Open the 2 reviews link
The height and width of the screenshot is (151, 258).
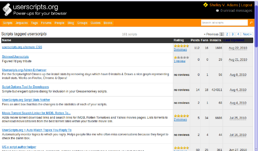point(180,119)
